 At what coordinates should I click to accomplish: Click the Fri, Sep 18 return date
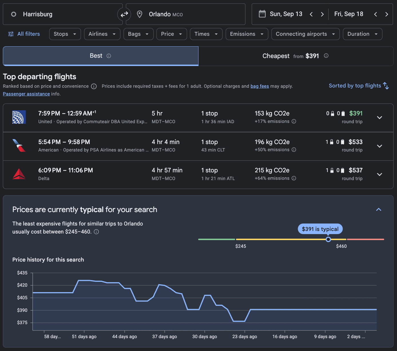click(349, 14)
